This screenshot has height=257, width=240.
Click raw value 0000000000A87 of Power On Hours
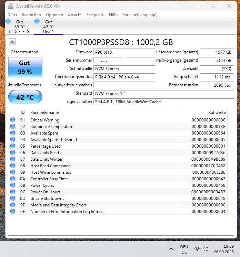point(208,192)
